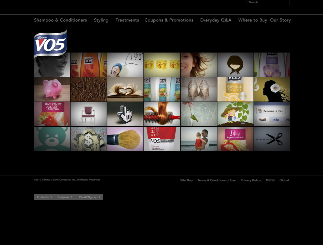Open the Global link
The width and height of the screenshot is (323, 245).
(284, 180)
